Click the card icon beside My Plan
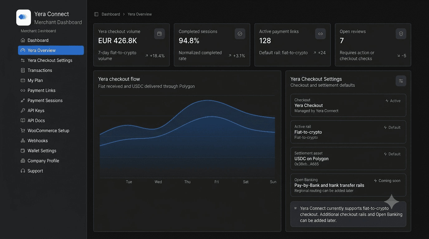This screenshot has width=429, height=239. click(23, 80)
